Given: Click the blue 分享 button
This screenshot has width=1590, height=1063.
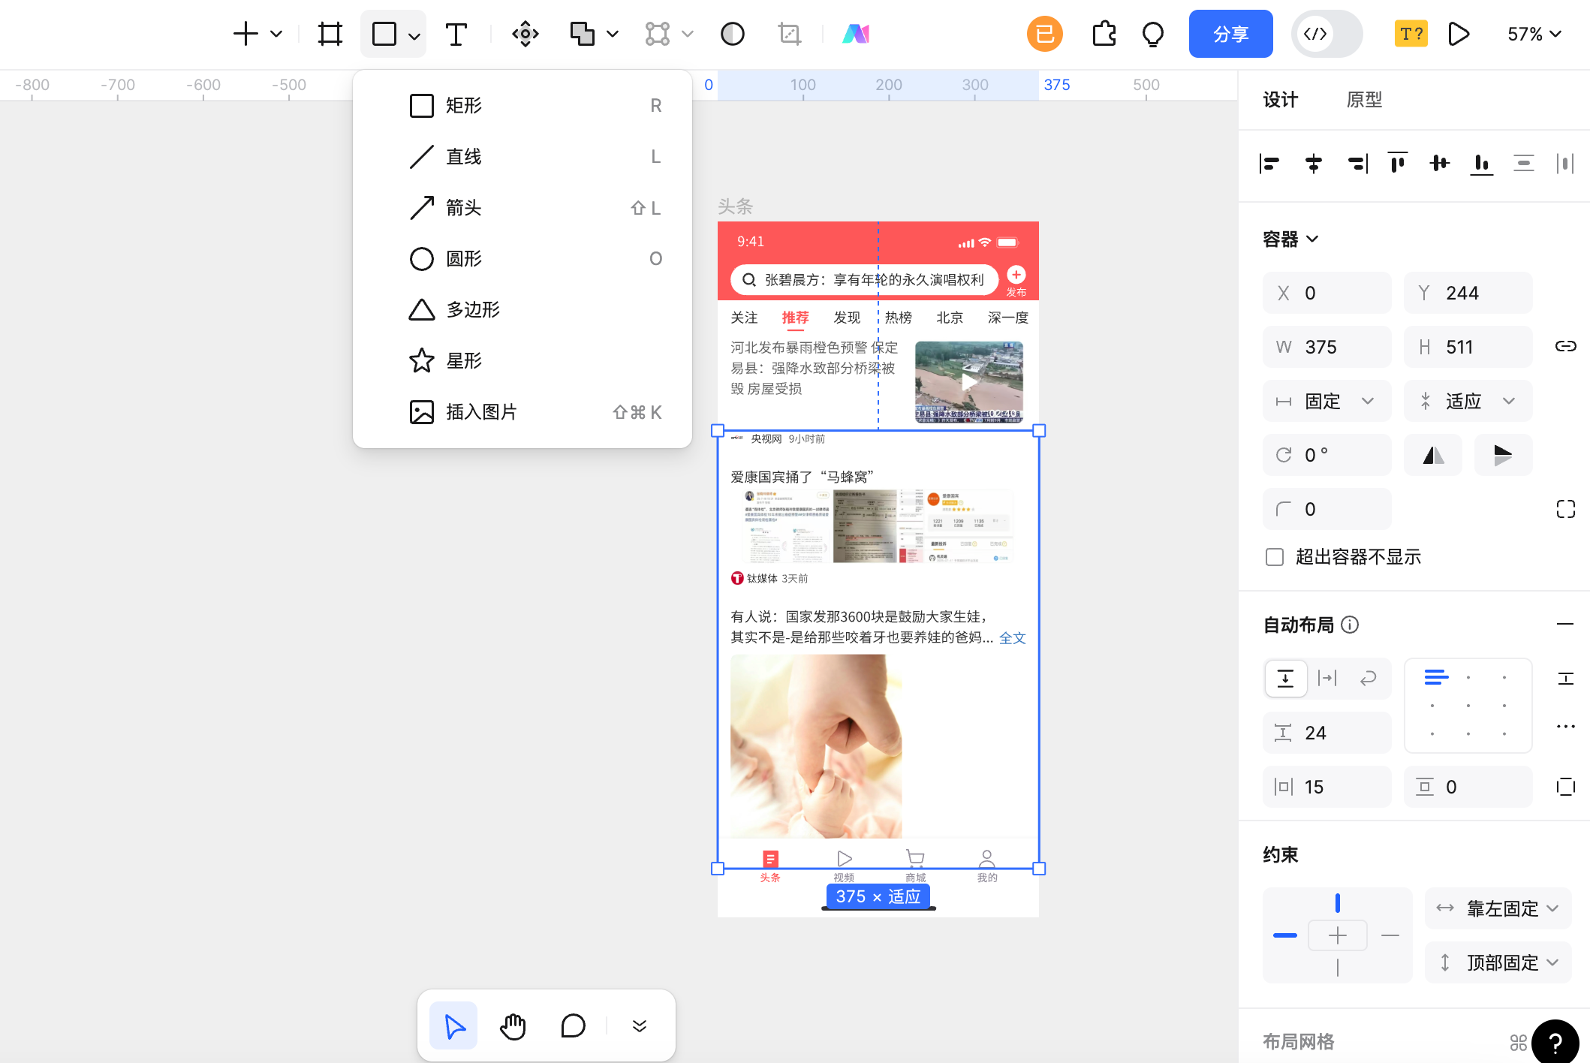Looking at the screenshot, I should tap(1230, 34).
